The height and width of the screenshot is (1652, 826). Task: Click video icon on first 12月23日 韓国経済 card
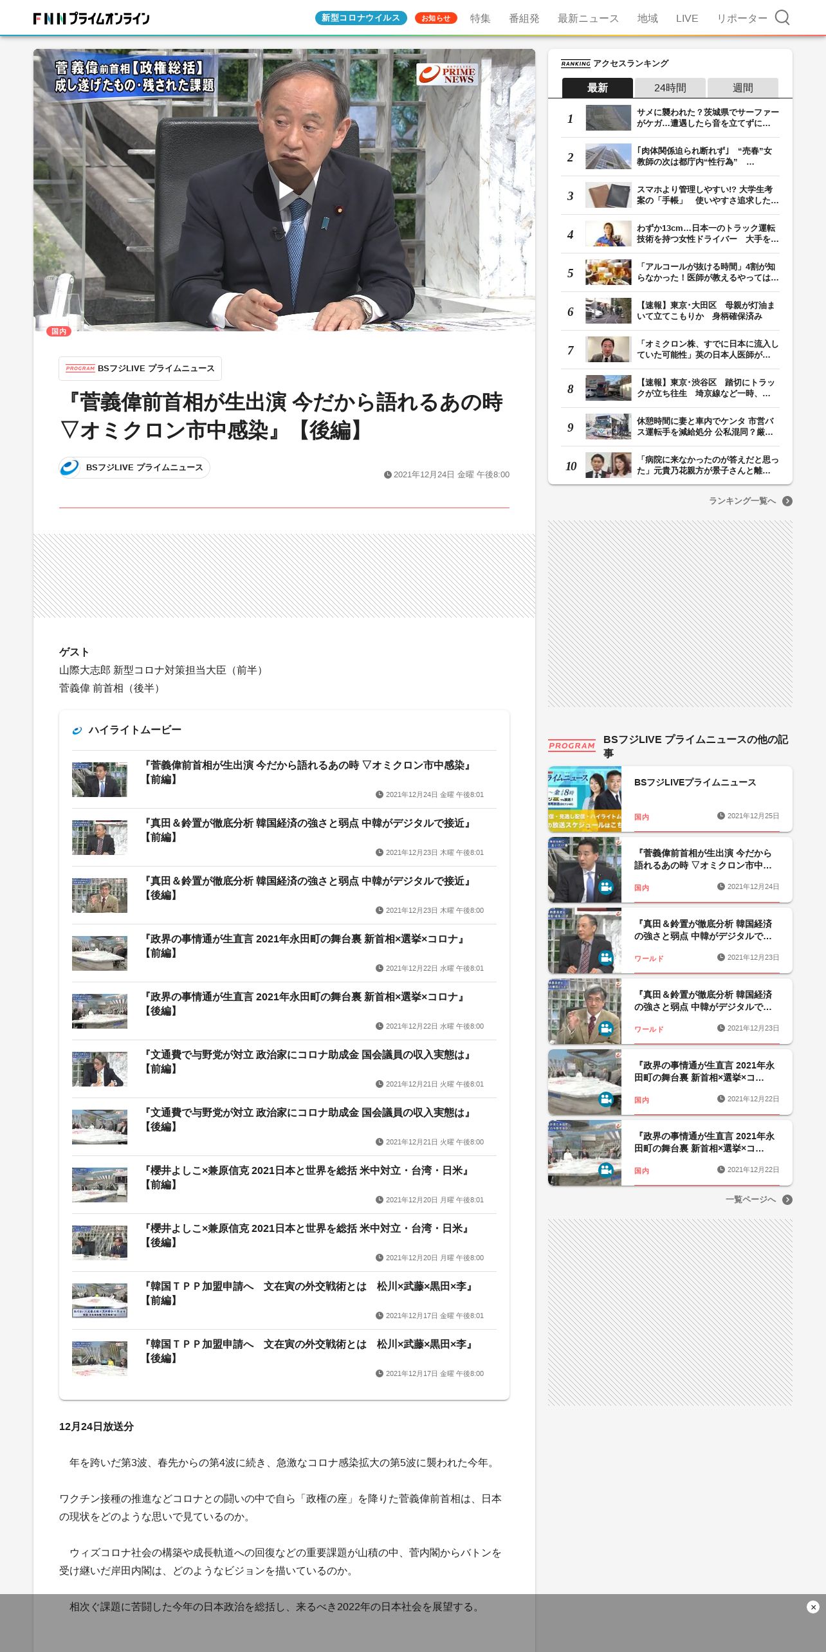point(606,958)
